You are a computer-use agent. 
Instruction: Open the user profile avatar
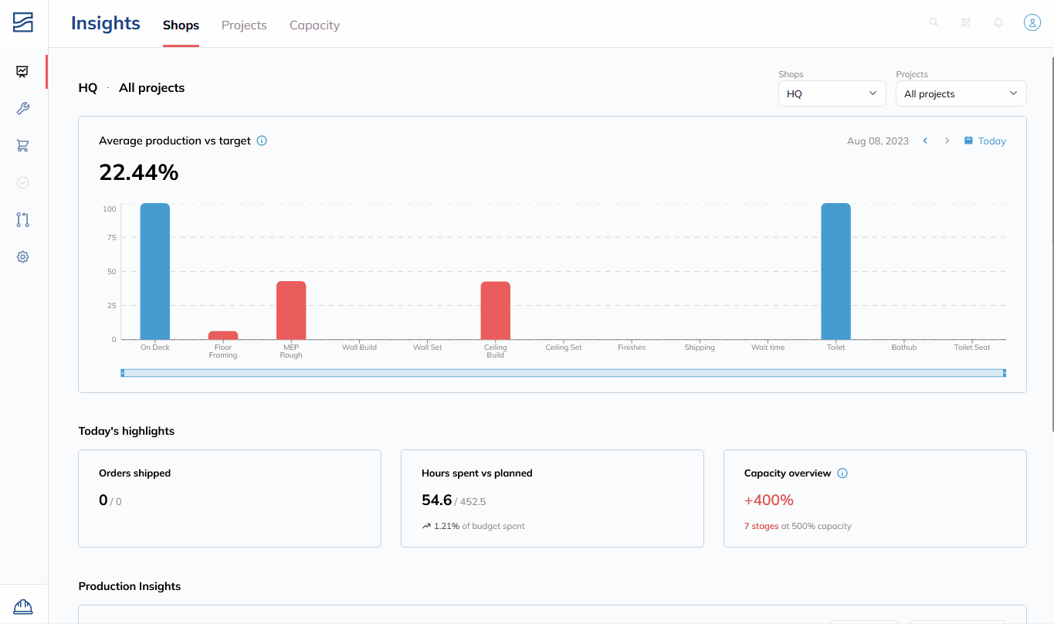click(1032, 22)
